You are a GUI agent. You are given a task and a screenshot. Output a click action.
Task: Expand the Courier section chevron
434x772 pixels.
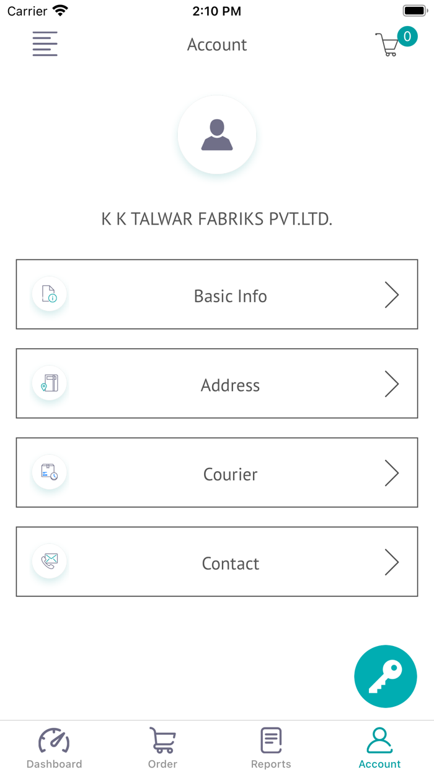point(392,473)
